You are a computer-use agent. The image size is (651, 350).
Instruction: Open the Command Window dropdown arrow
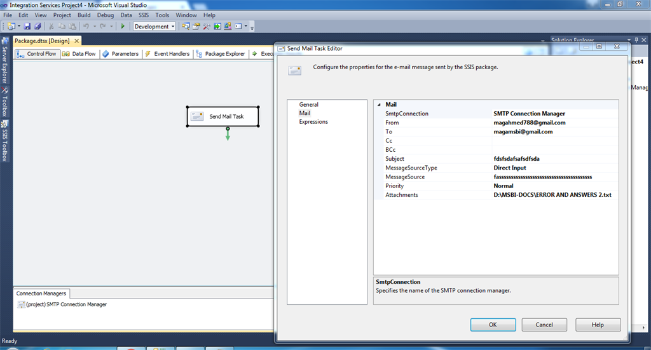pyautogui.click(x=246, y=26)
